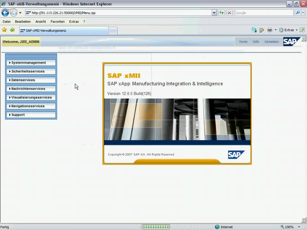Click the Abmelden link
Viewport: 307px width, 230px height.
[272, 42]
